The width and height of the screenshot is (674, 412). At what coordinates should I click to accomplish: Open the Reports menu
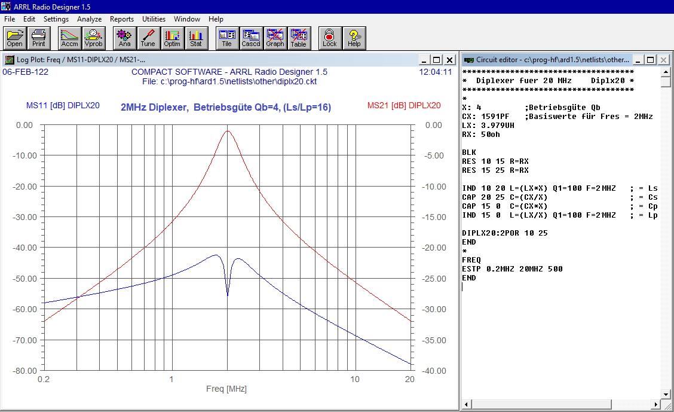[x=122, y=19]
